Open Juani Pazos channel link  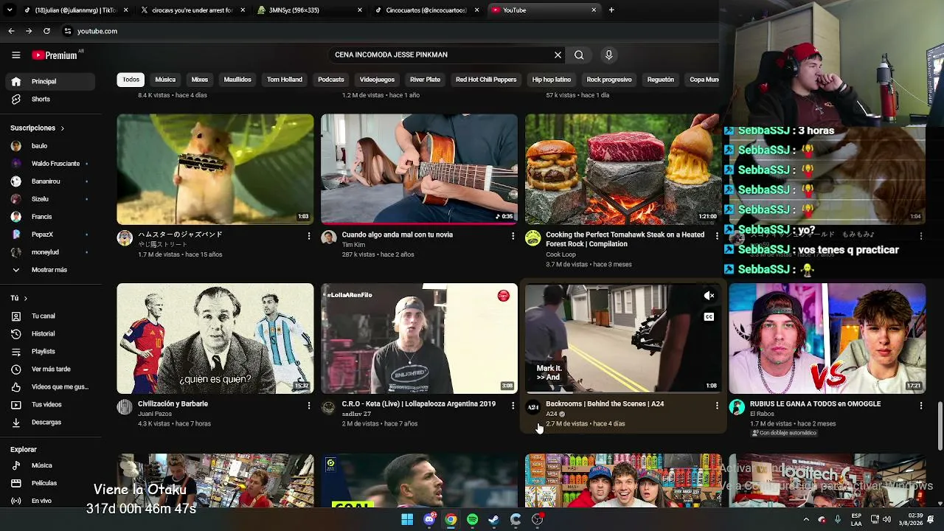pyautogui.click(x=154, y=414)
